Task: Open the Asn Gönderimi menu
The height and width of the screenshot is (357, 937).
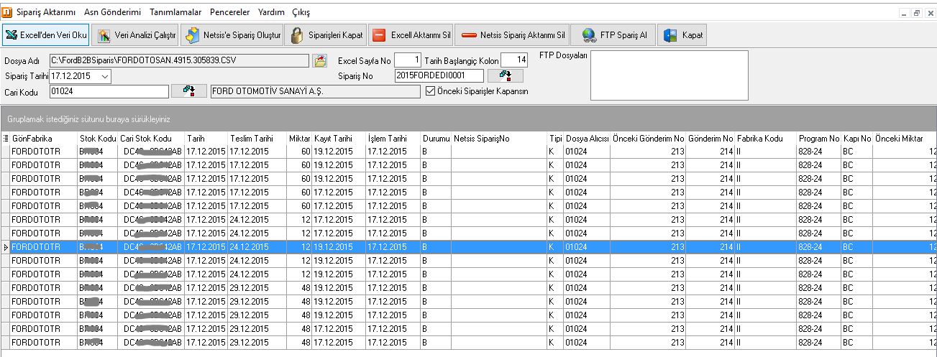Action: [x=113, y=12]
